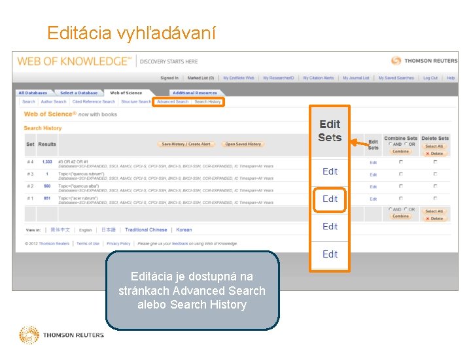Click Save History / Create Alert button
Screen dimensions: 471x353
click(186, 144)
